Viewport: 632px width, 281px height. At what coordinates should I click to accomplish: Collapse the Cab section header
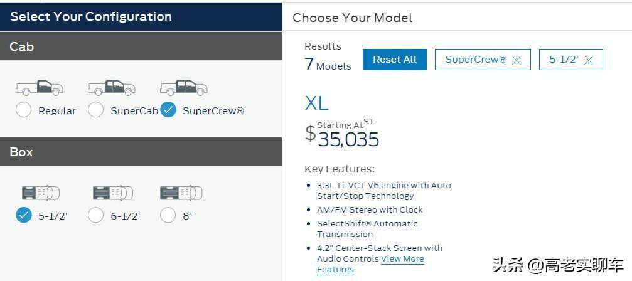point(141,46)
